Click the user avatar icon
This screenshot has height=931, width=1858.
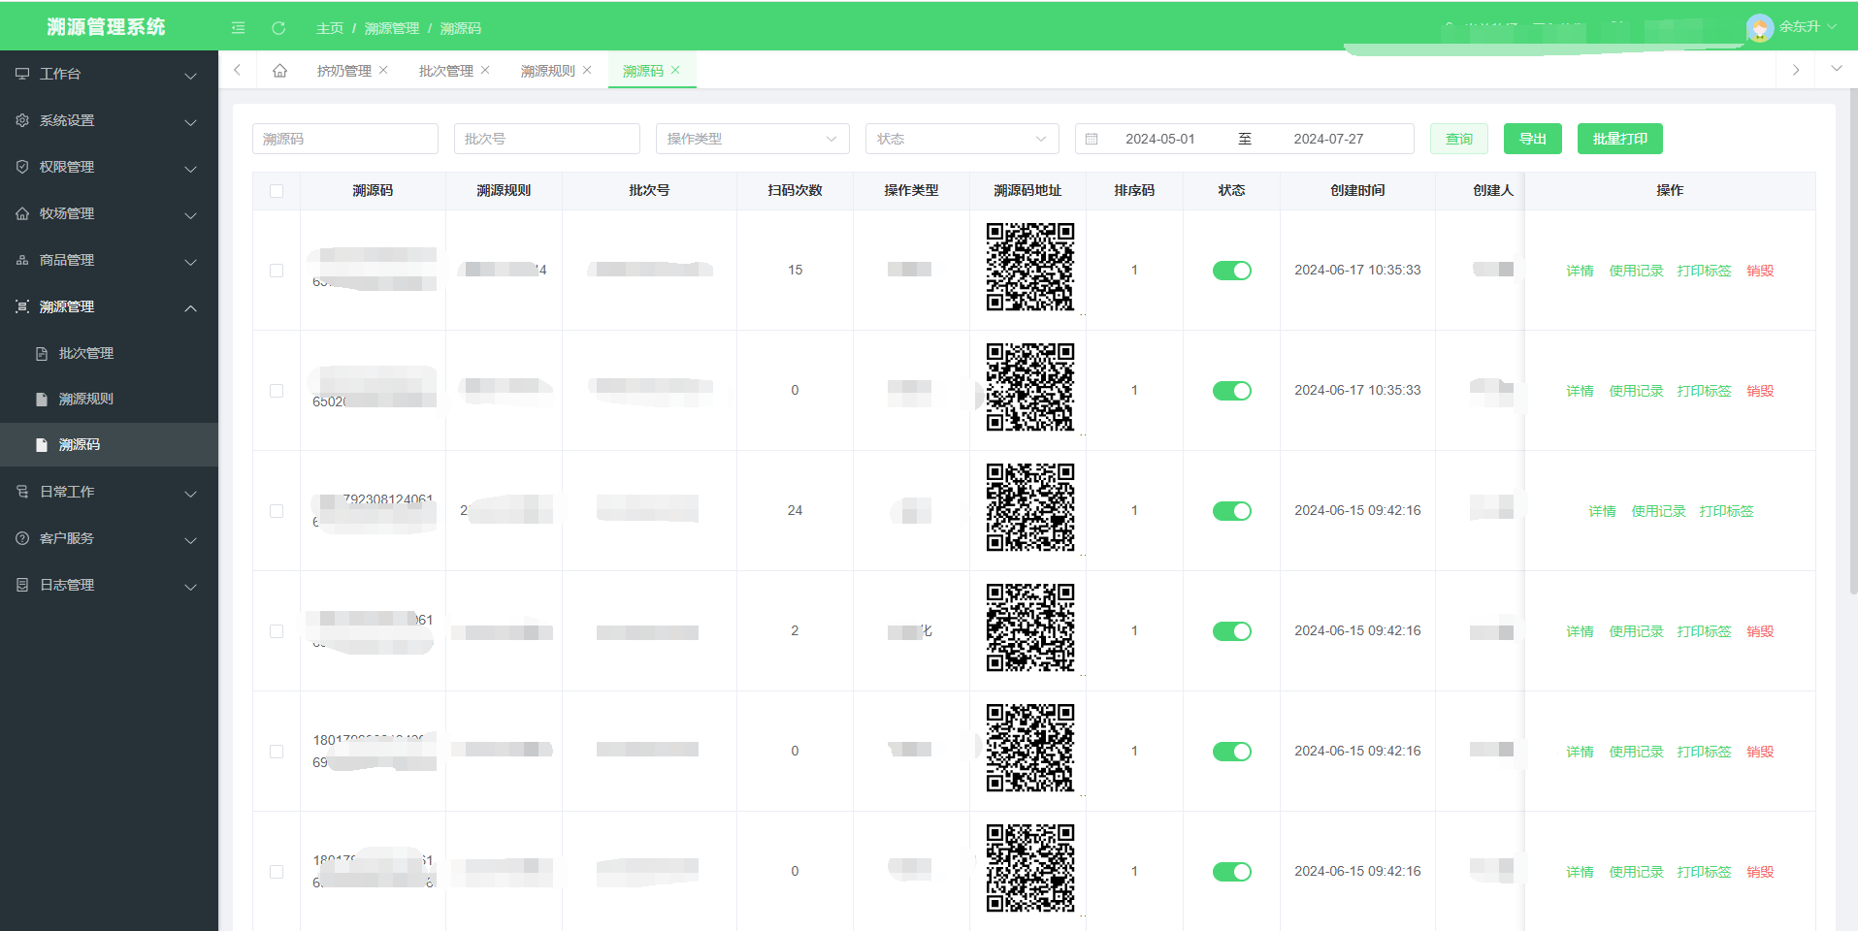click(1760, 27)
